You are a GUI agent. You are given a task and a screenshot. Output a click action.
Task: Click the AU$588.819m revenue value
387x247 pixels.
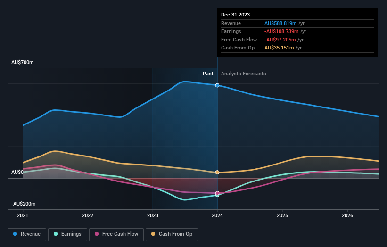coord(280,23)
